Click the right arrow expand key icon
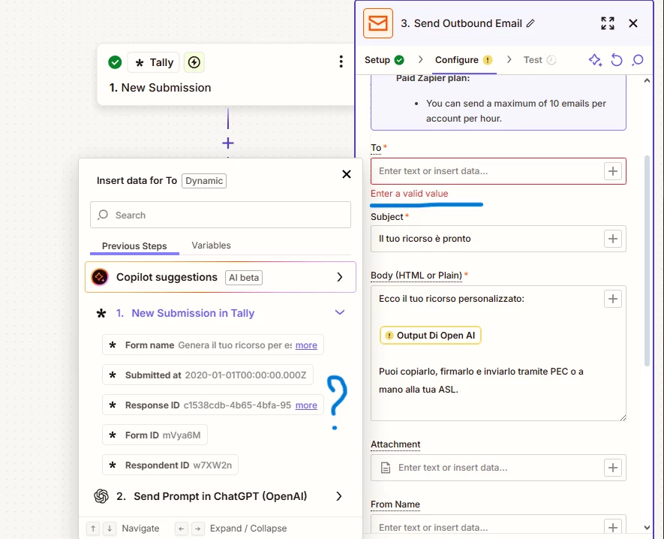 [198, 528]
